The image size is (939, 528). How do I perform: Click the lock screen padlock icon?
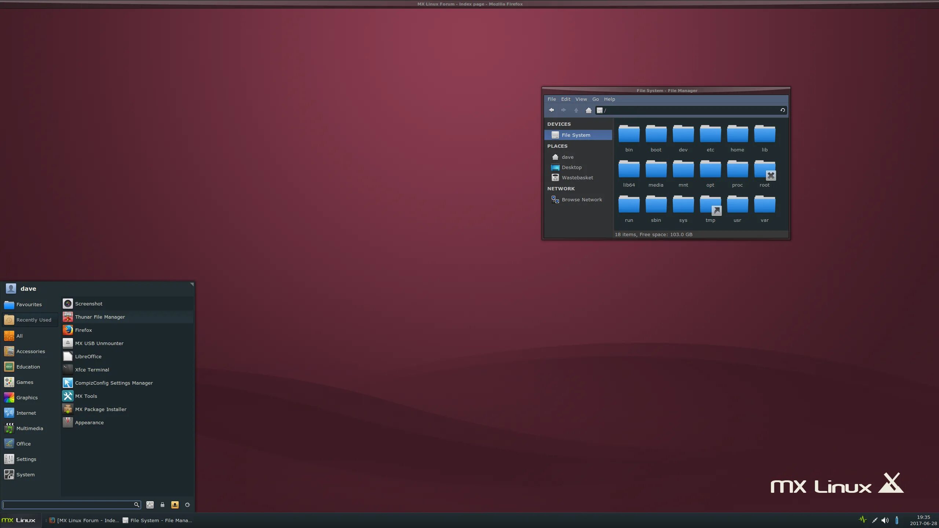pyautogui.click(x=162, y=505)
